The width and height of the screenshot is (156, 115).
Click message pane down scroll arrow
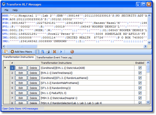149,42
